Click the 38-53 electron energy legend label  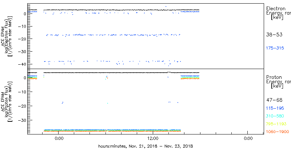(x=274, y=35)
